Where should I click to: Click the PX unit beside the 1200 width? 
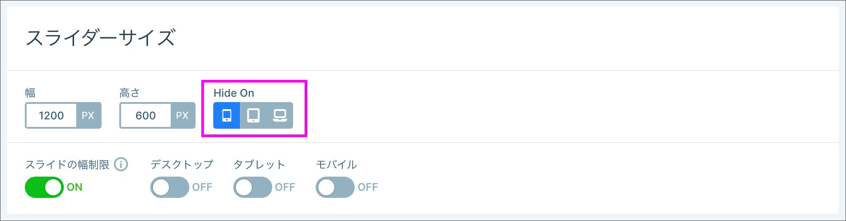click(88, 115)
